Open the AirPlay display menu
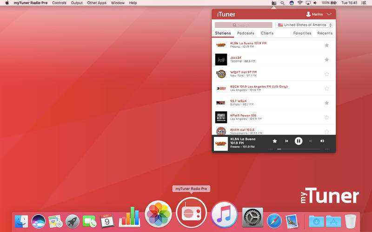This screenshot has height=232, width=372. [x=308, y=3]
